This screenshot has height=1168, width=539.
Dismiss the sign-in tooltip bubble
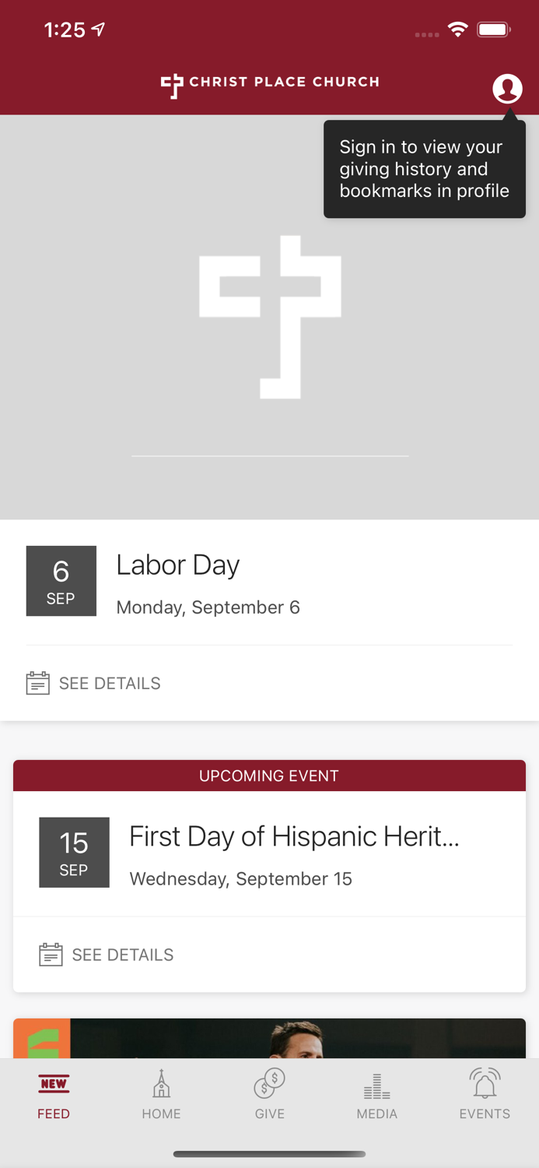click(425, 169)
